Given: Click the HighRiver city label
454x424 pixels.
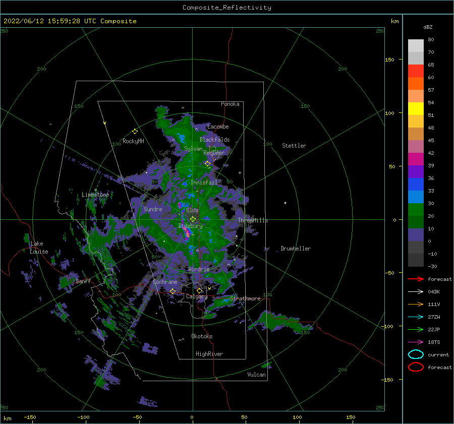Looking at the screenshot, I should [x=209, y=354].
